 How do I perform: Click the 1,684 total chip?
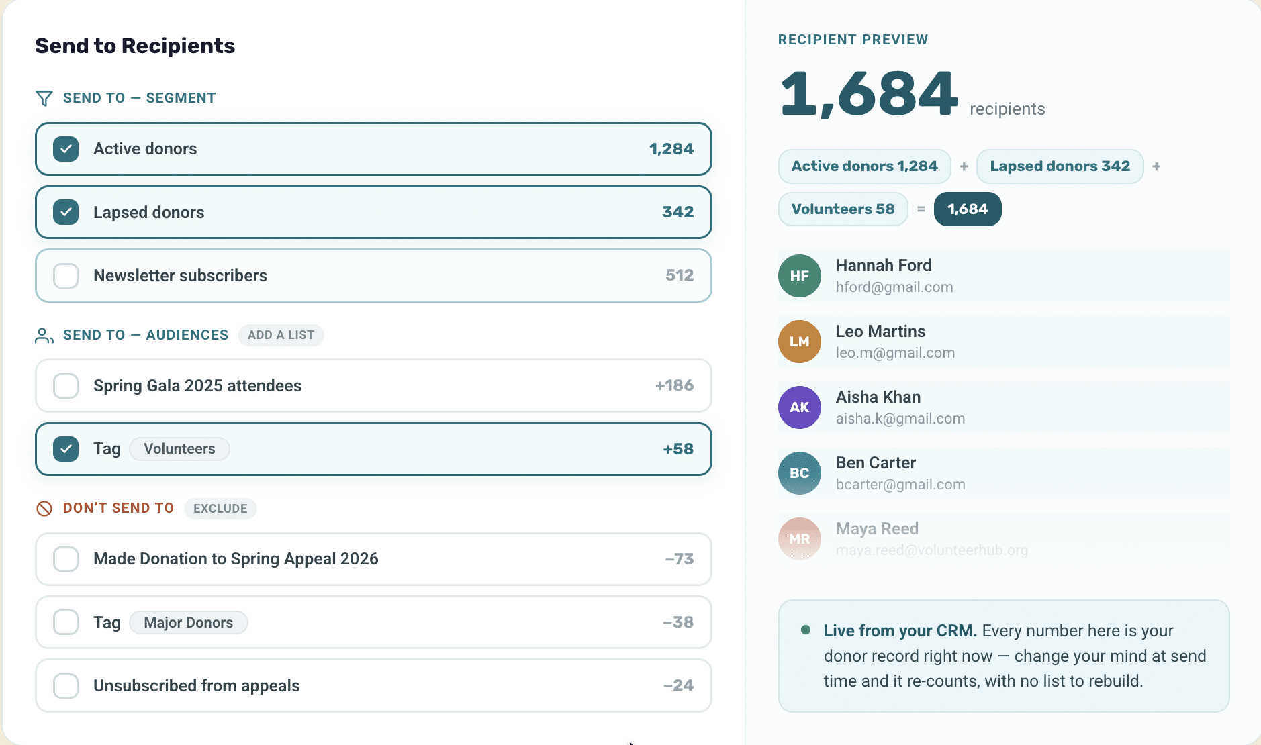pos(968,209)
